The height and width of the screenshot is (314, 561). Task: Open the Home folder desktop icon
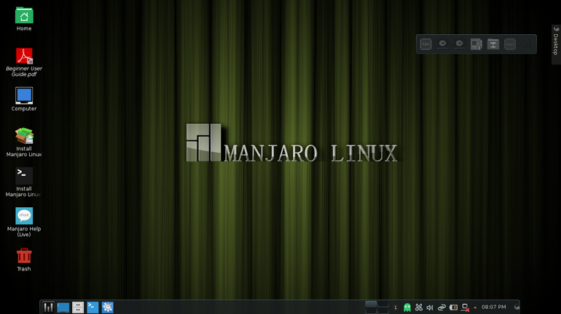click(24, 15)
